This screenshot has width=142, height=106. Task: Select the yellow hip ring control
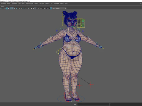(59, 51)
